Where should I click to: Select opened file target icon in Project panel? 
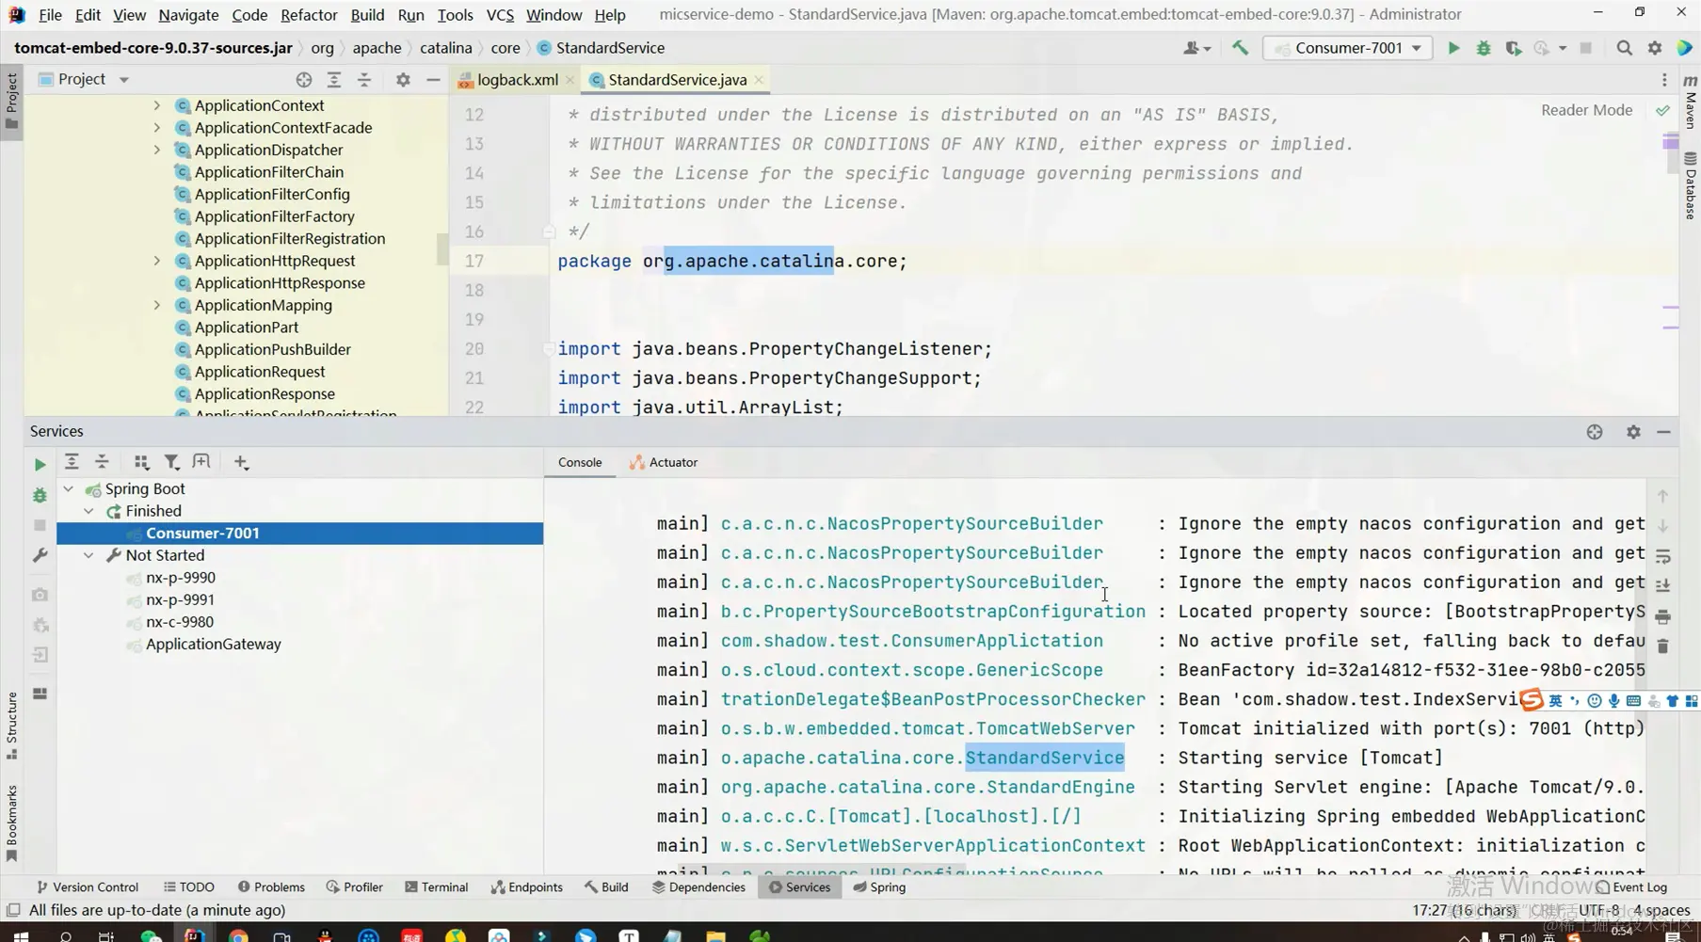[303, 80]
